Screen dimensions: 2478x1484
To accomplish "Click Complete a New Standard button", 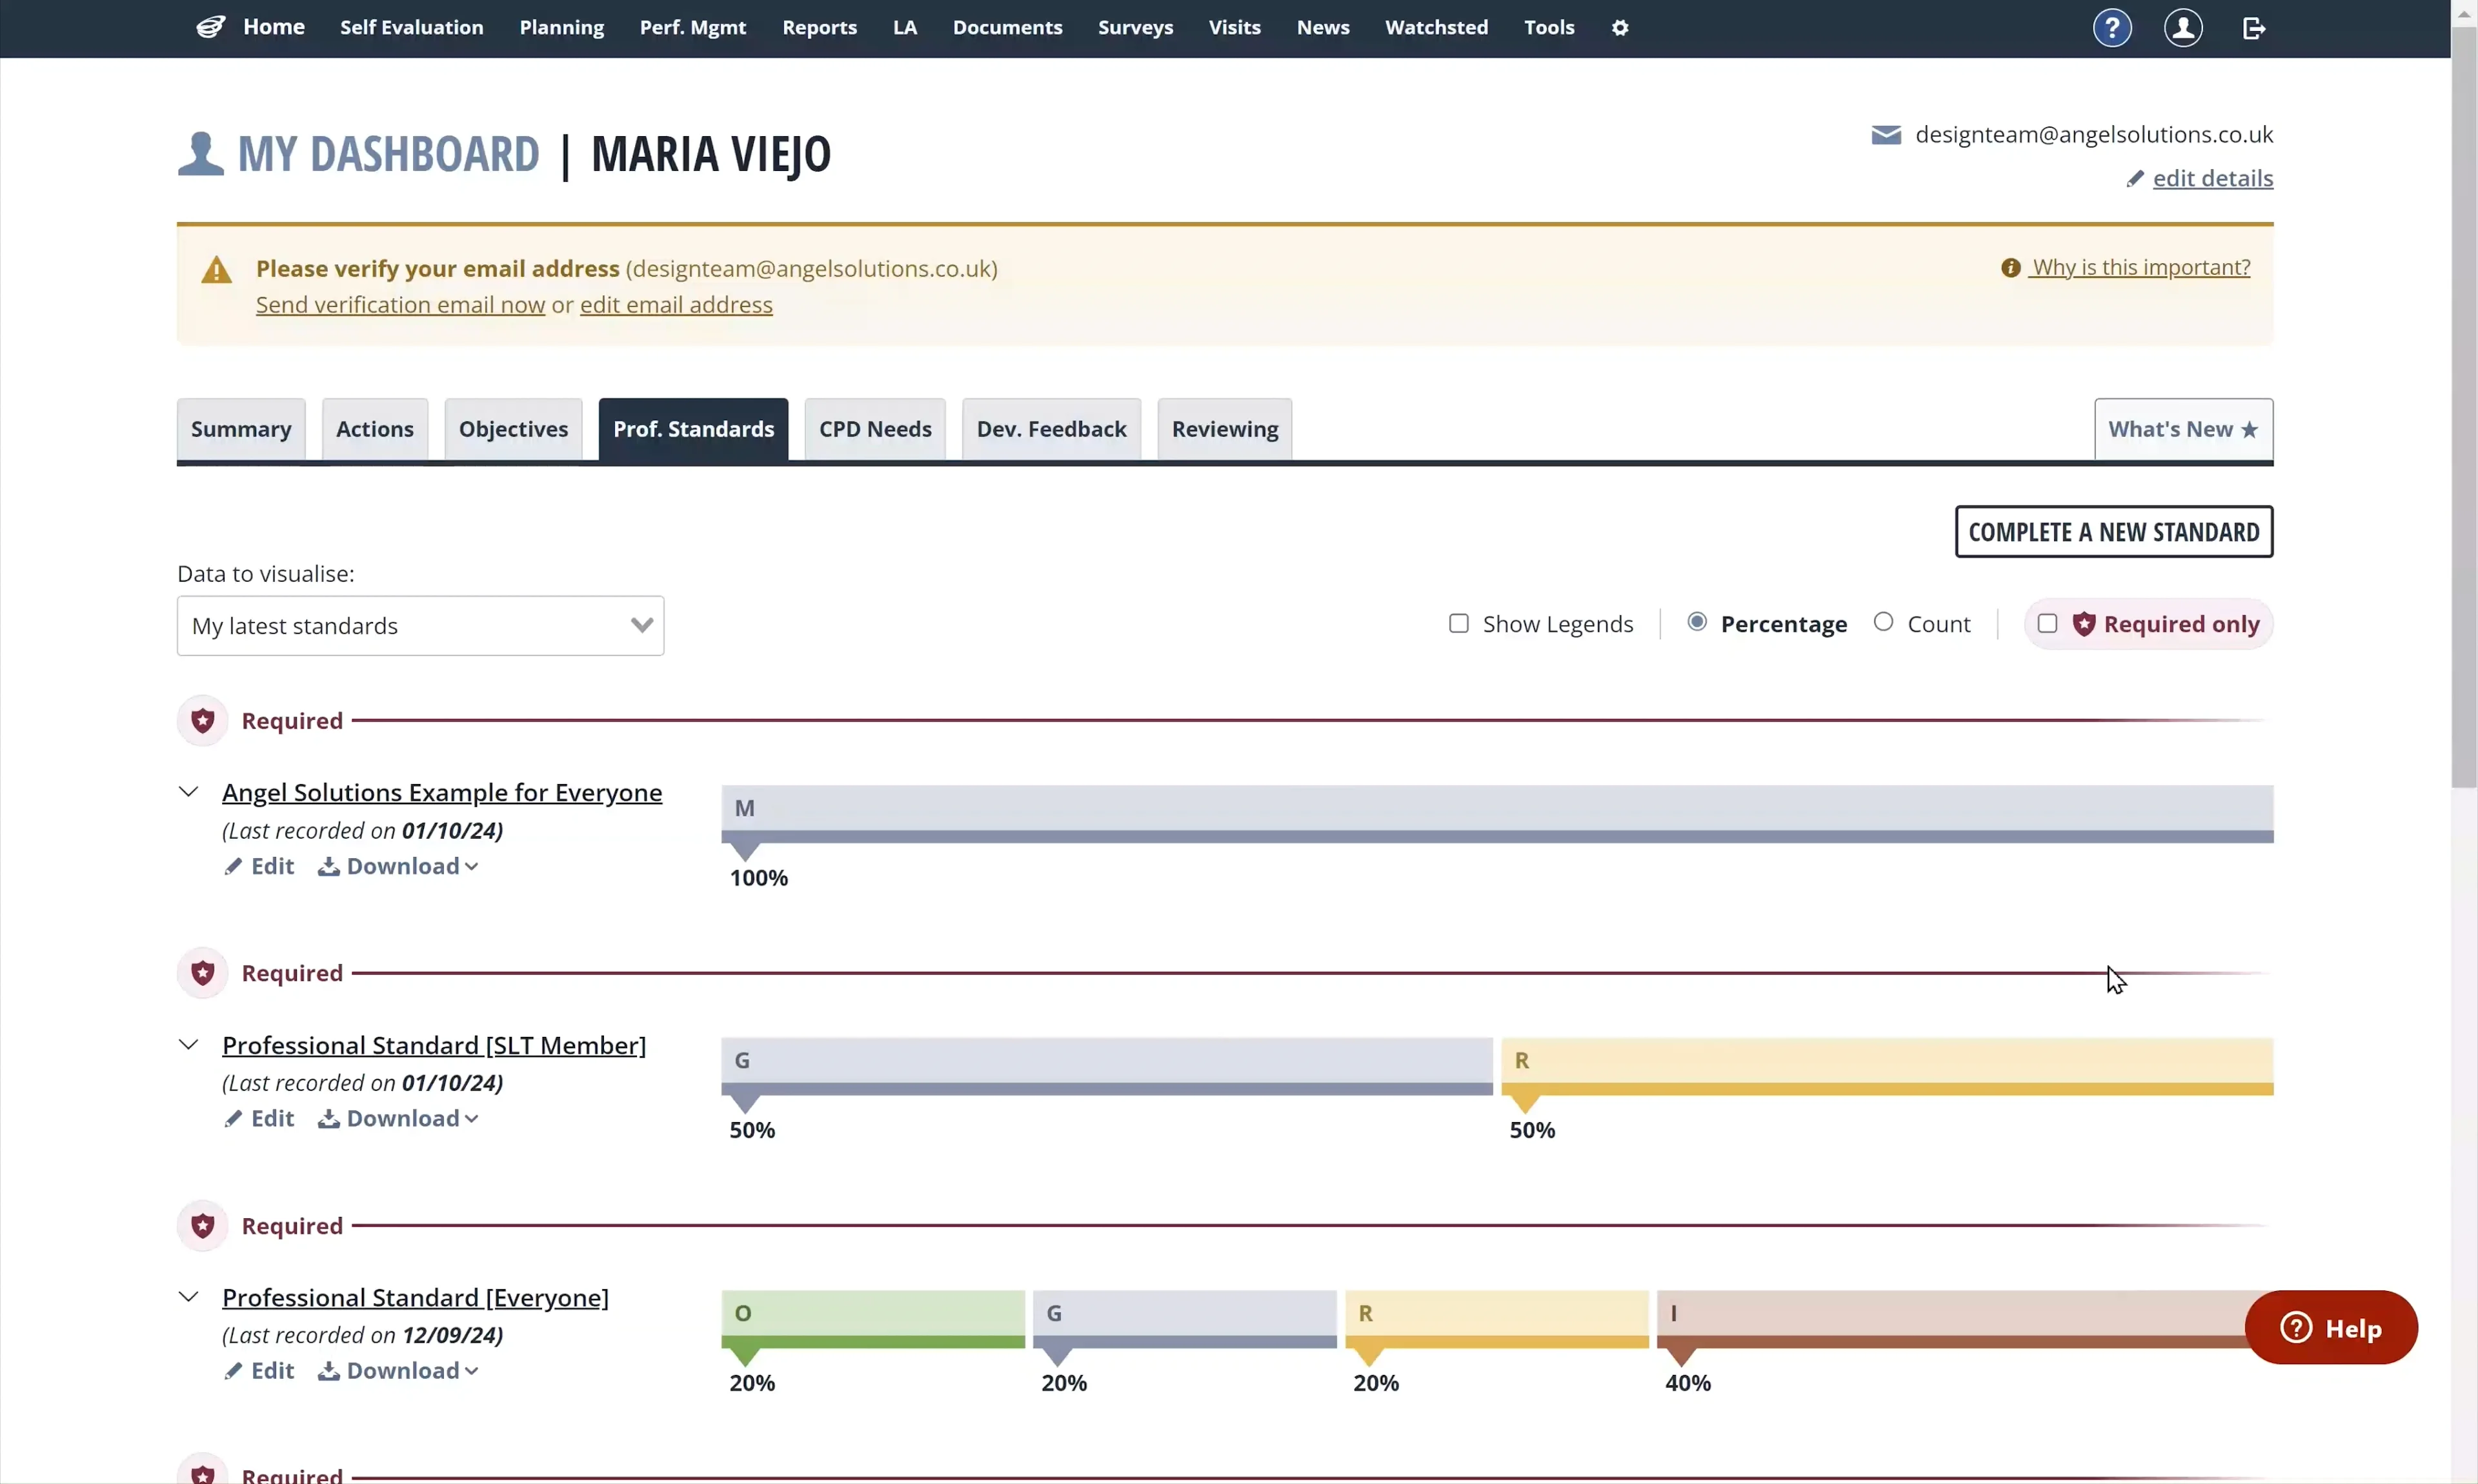I will 2113,532.
